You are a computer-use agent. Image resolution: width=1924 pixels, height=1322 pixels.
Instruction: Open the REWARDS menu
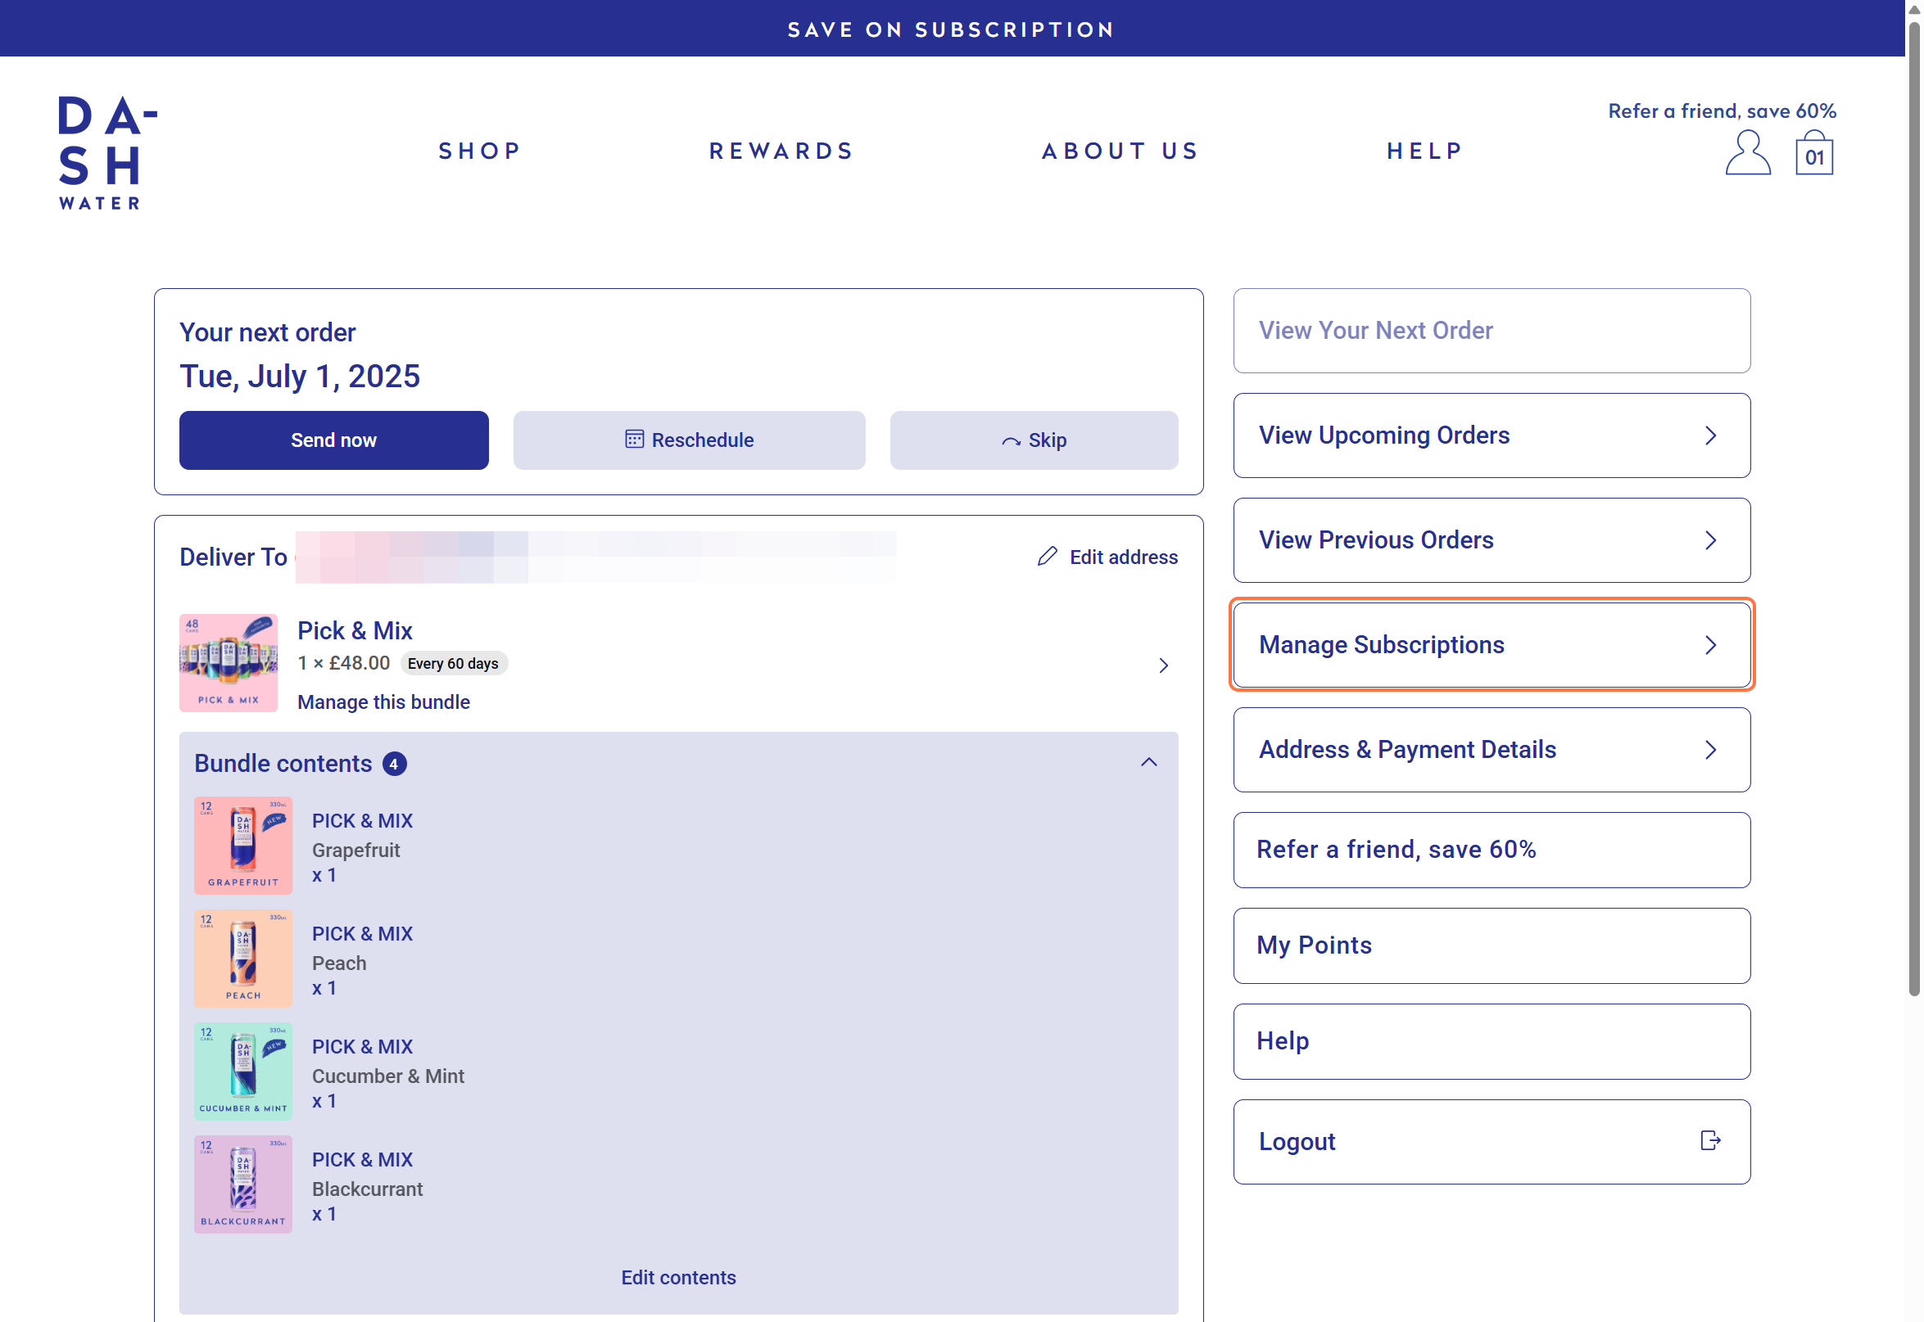(x=781, y=151)
